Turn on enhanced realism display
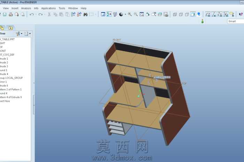 (199, 15)
